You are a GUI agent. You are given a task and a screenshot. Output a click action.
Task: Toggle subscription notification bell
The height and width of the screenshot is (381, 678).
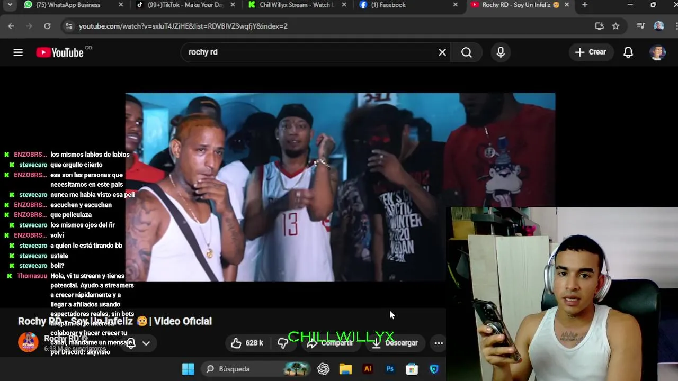(131, 343)
